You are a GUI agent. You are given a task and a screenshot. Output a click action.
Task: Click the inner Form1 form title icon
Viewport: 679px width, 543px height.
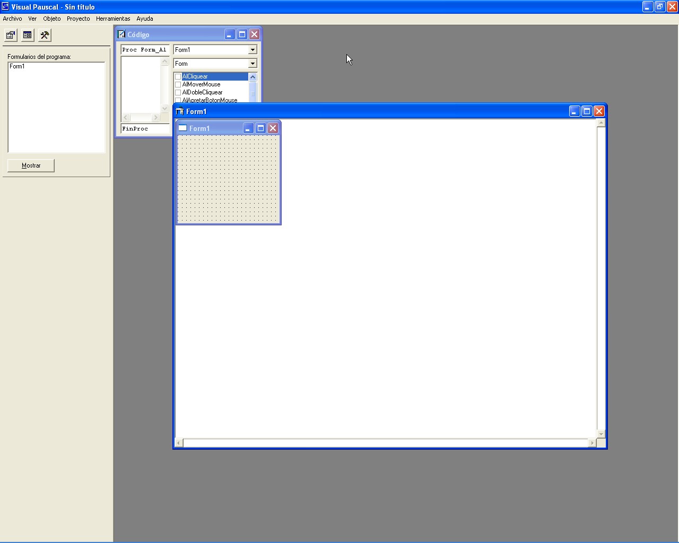182,128
